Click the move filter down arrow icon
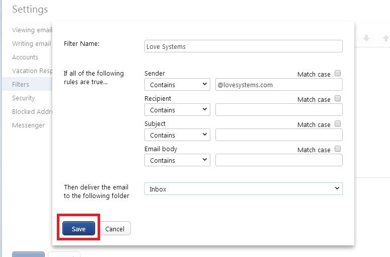This screenshot has width=390, height=257. [366, 38]
